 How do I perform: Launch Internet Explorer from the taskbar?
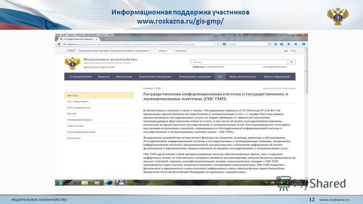[73, 183]
